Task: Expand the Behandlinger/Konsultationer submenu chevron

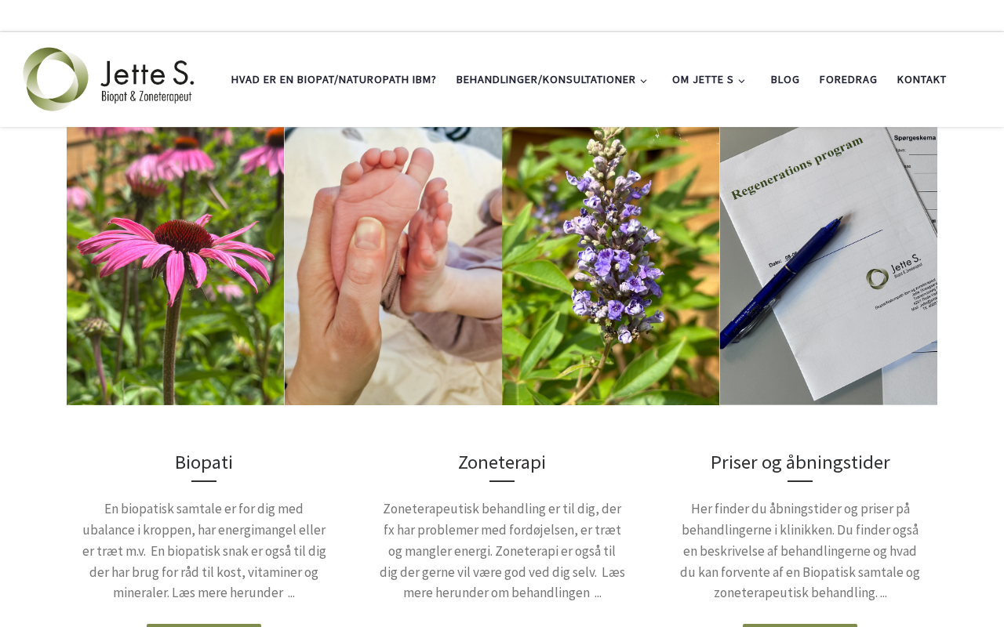Action: point(644,81)
